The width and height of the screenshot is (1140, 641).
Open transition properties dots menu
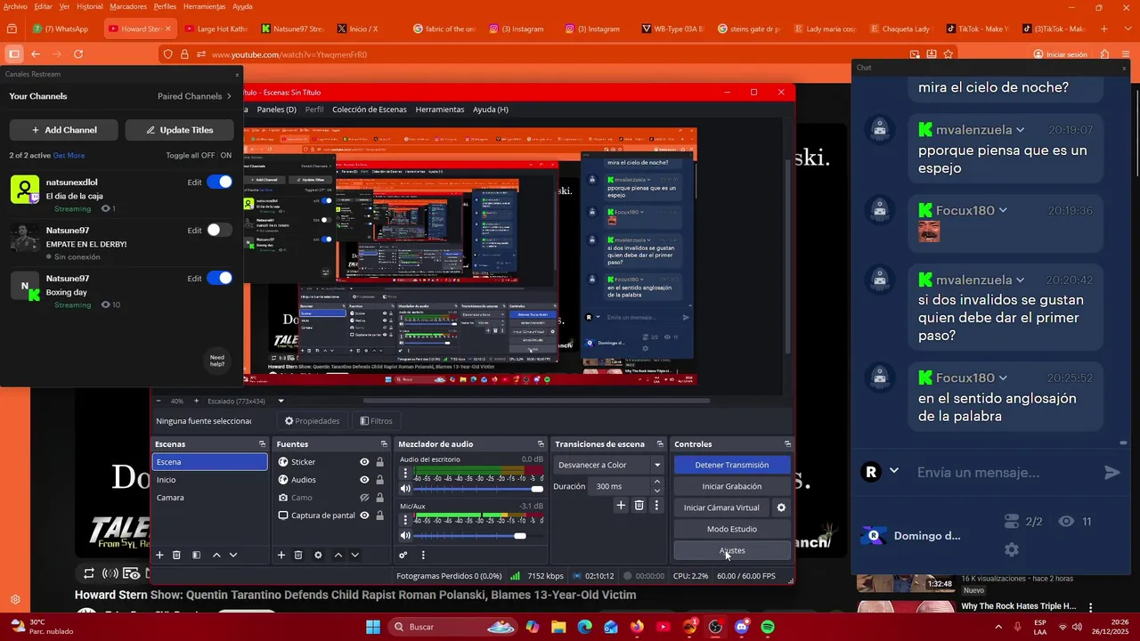pyautogui.click(x=656, y=506)
